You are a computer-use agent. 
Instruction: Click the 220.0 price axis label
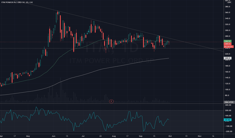click(227, 54)
